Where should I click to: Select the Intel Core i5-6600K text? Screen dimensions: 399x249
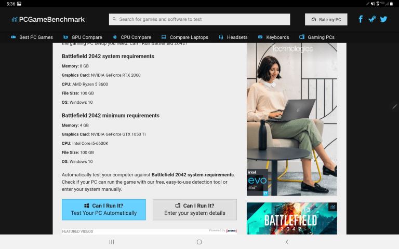coord(90,144)
